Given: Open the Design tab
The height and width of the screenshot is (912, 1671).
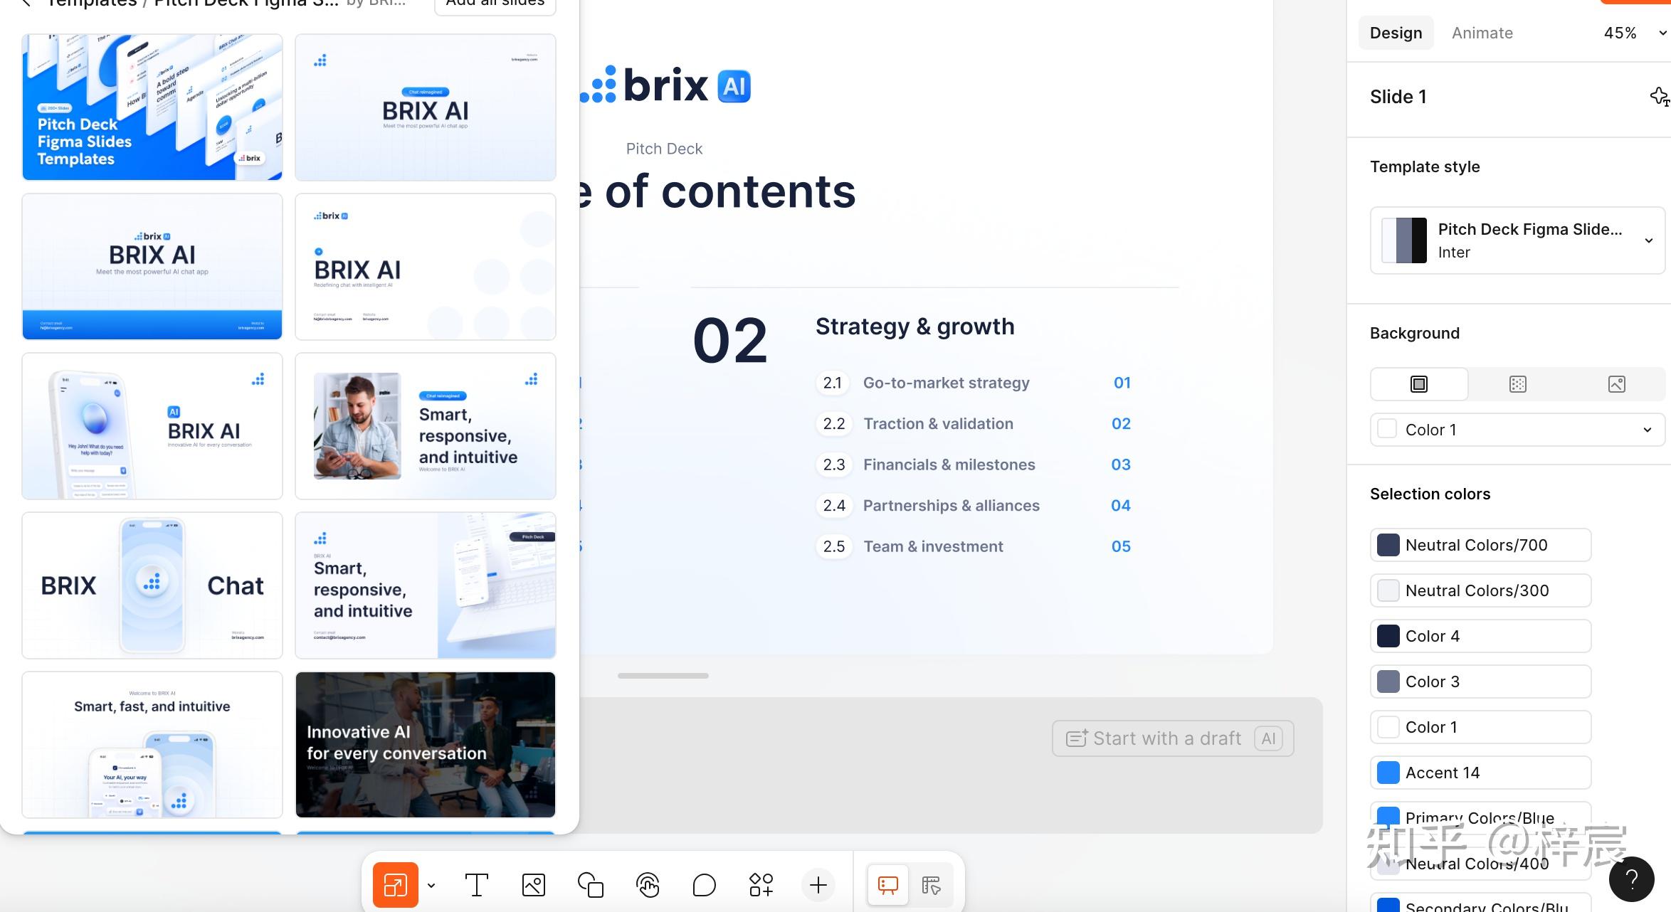Looking at the screenshot, I should tap(1396, 33).
